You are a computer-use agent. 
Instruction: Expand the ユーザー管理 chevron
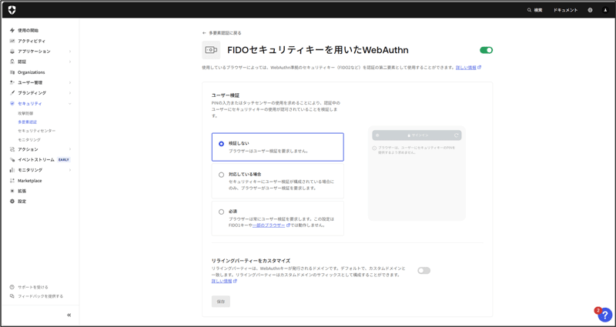[x=70, y=82]
